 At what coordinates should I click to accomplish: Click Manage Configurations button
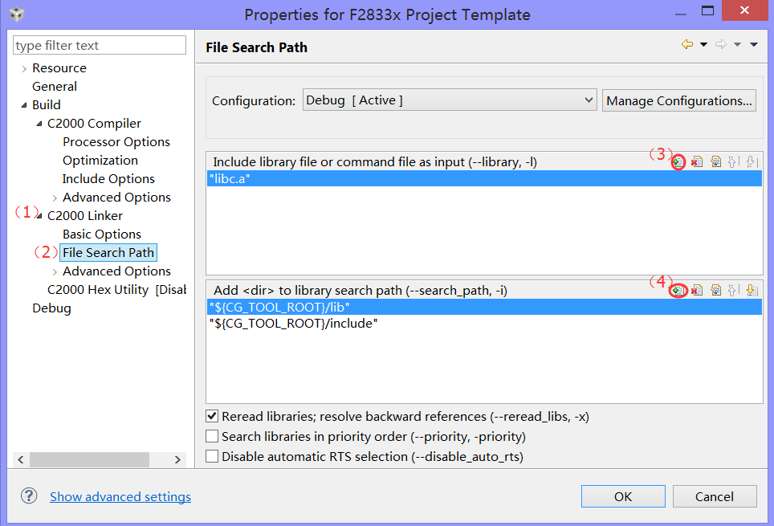pos(679,100)
